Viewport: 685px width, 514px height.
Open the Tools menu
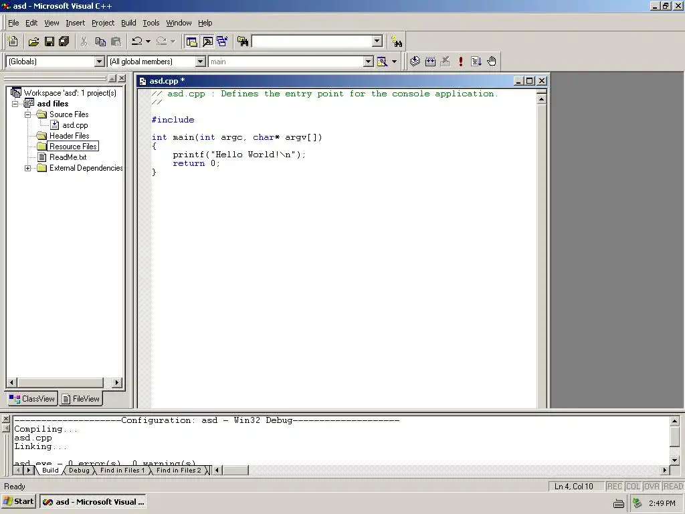coord(151,23)
